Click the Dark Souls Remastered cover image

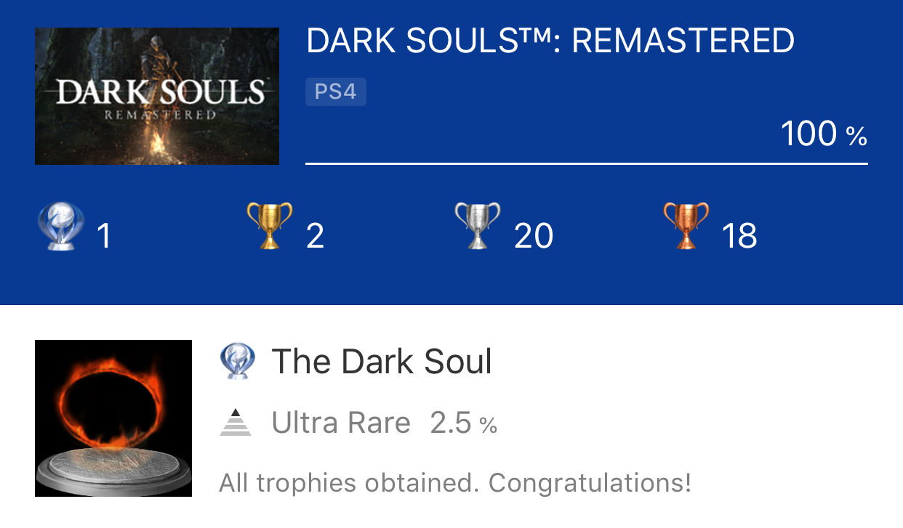pyautogui.click(x=157, y=96)
